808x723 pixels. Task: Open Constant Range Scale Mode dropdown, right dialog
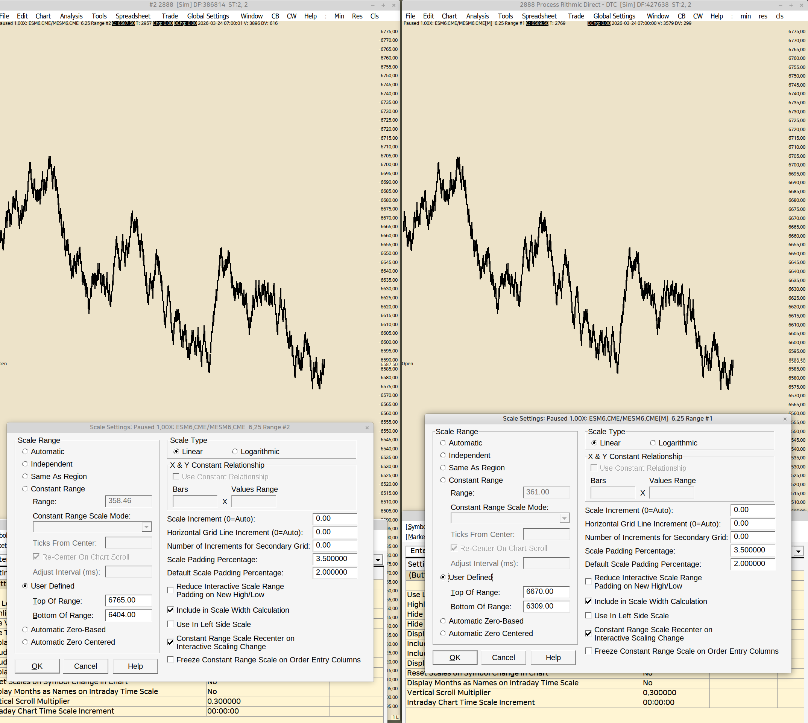click(564, 518)
